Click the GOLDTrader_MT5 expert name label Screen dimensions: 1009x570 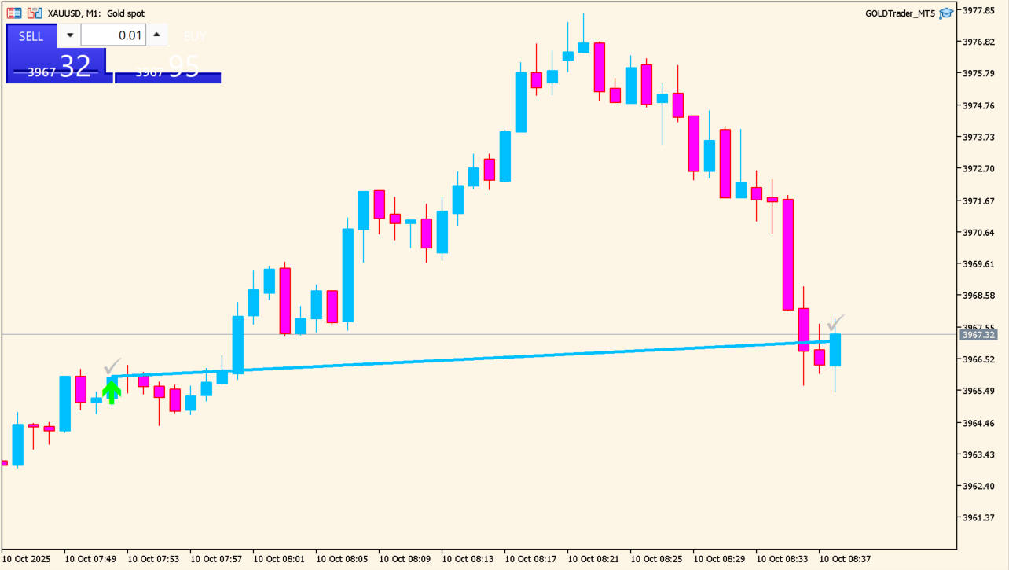click(900, 13)
